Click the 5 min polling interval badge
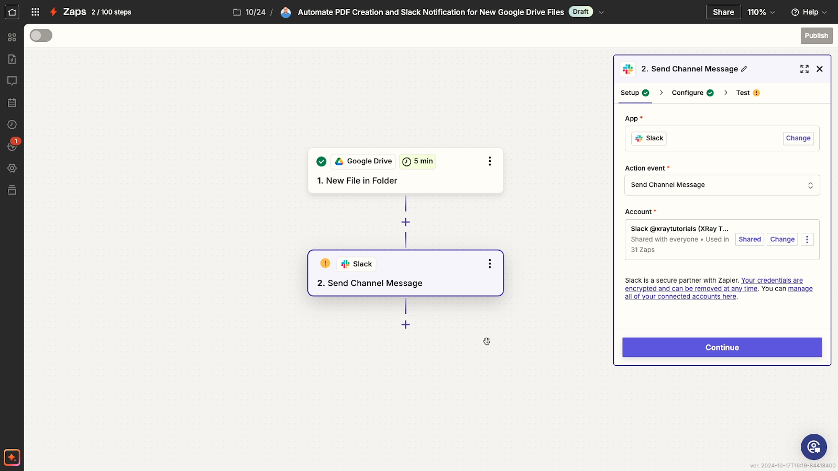The width and height of the screenshot is (838, 471). (417, 161)
